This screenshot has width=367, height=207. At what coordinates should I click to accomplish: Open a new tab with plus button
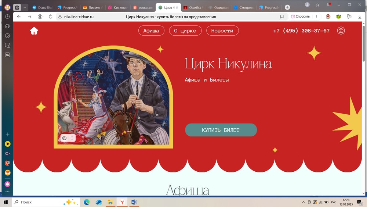[287, 7]
